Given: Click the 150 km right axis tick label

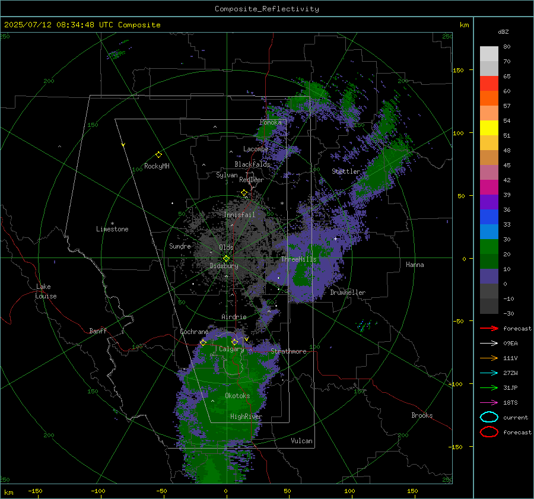Looking at the screenshot, I should 459,70.
